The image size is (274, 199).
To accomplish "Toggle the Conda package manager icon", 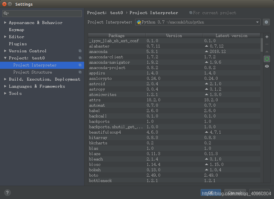I will (267, 59).
